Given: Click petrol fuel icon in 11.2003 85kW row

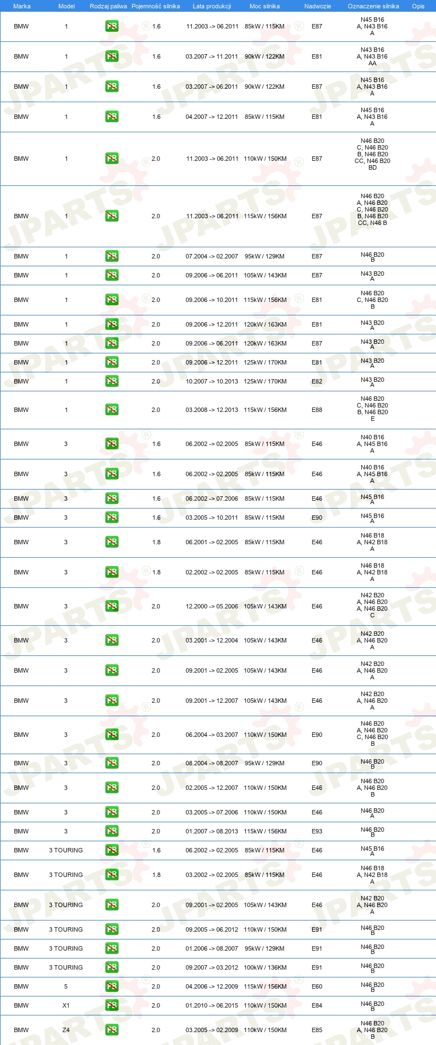Looking at the screenshot, I should tap(112, 26).
